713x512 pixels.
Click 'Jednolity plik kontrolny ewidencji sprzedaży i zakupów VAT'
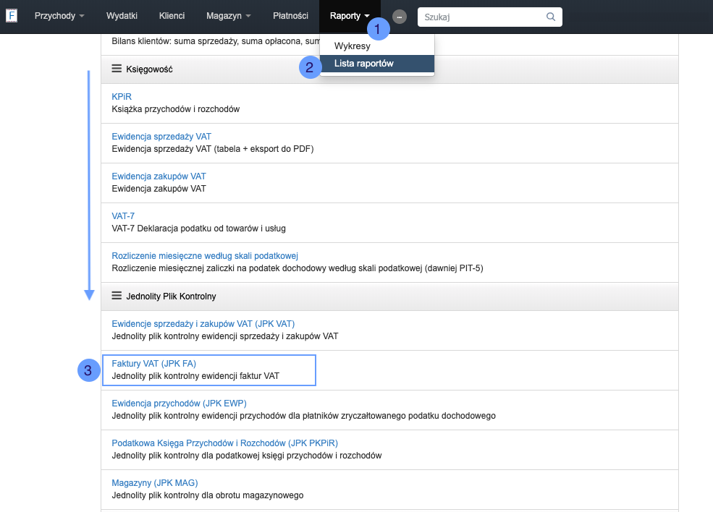tap(225, 336)
